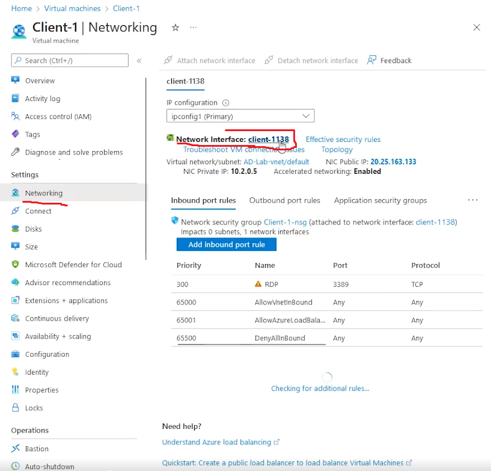Click the Extensions + applications icon

(x=16, y=300)
